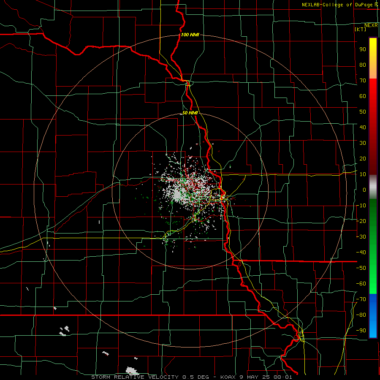The height and width of the screenshot is (380, 380).
Task: Click the 70 value on the velocity scale
Action: pos(363,81)
